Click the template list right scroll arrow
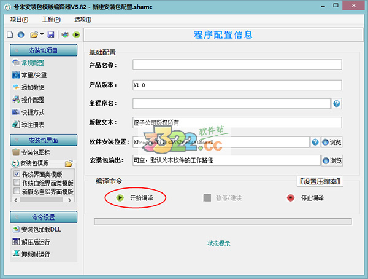 [69, 200]
